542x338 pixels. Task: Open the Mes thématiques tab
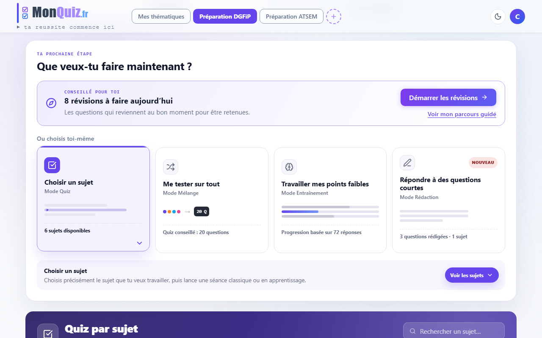[x=161, y=16]
